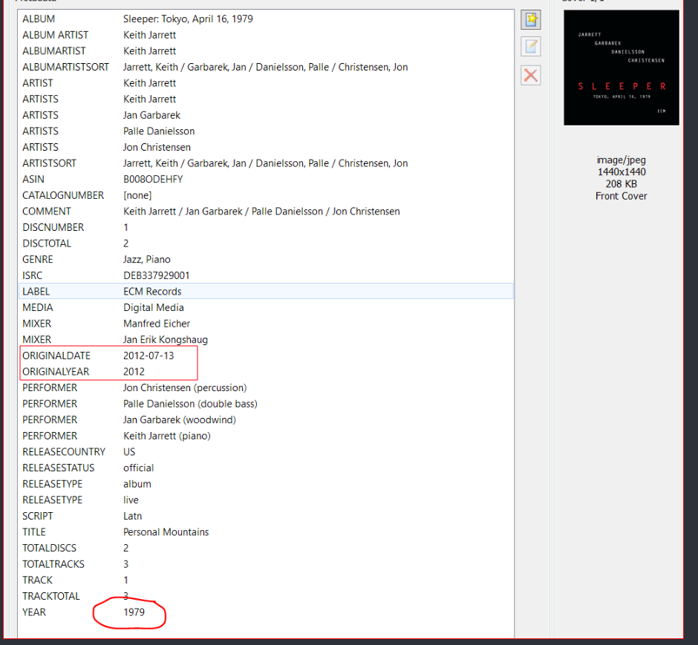Select the ALBUM ARTIST row
Screen dimensions: 698x645
point(266,35)
